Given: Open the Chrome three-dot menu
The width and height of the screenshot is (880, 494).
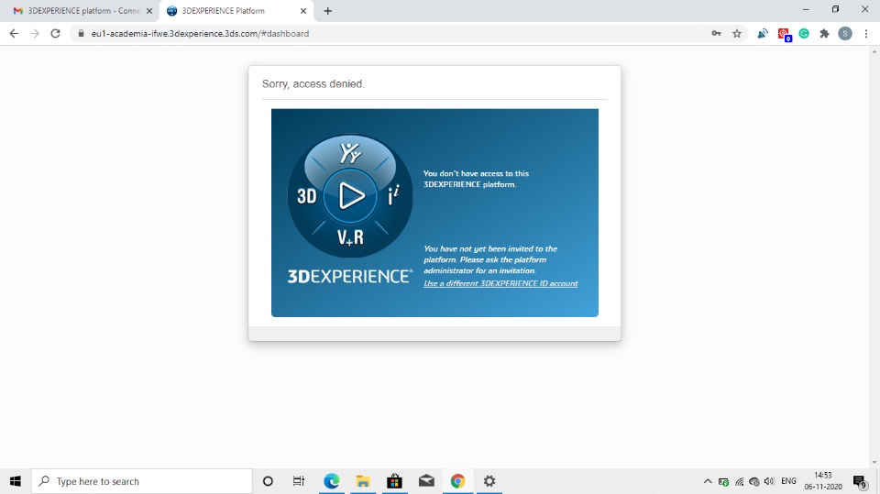Looking at the screenshot, I should coord(866,34).
